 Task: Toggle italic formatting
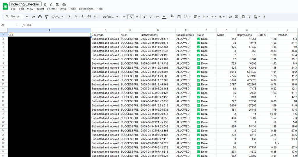point(151,17)
